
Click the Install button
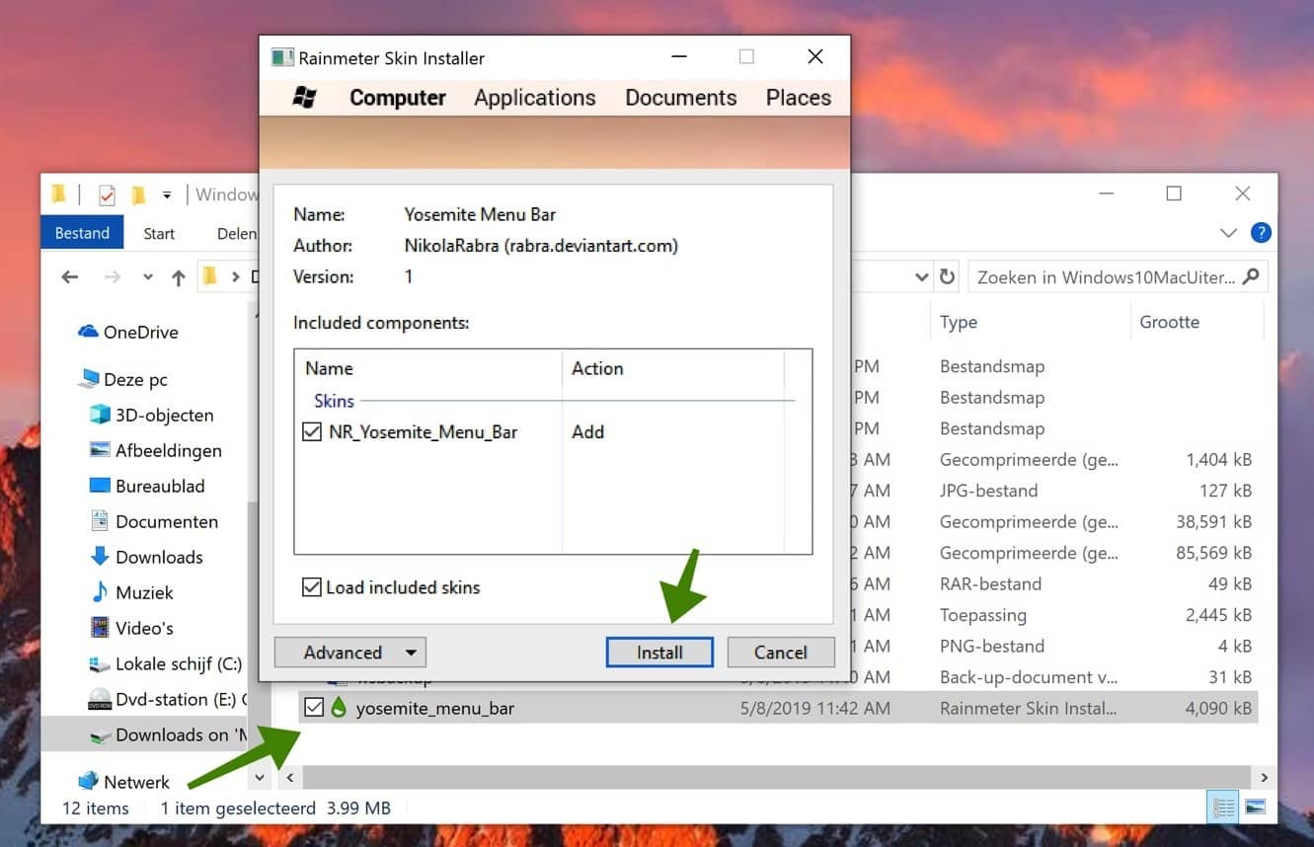tap(659, 653)
